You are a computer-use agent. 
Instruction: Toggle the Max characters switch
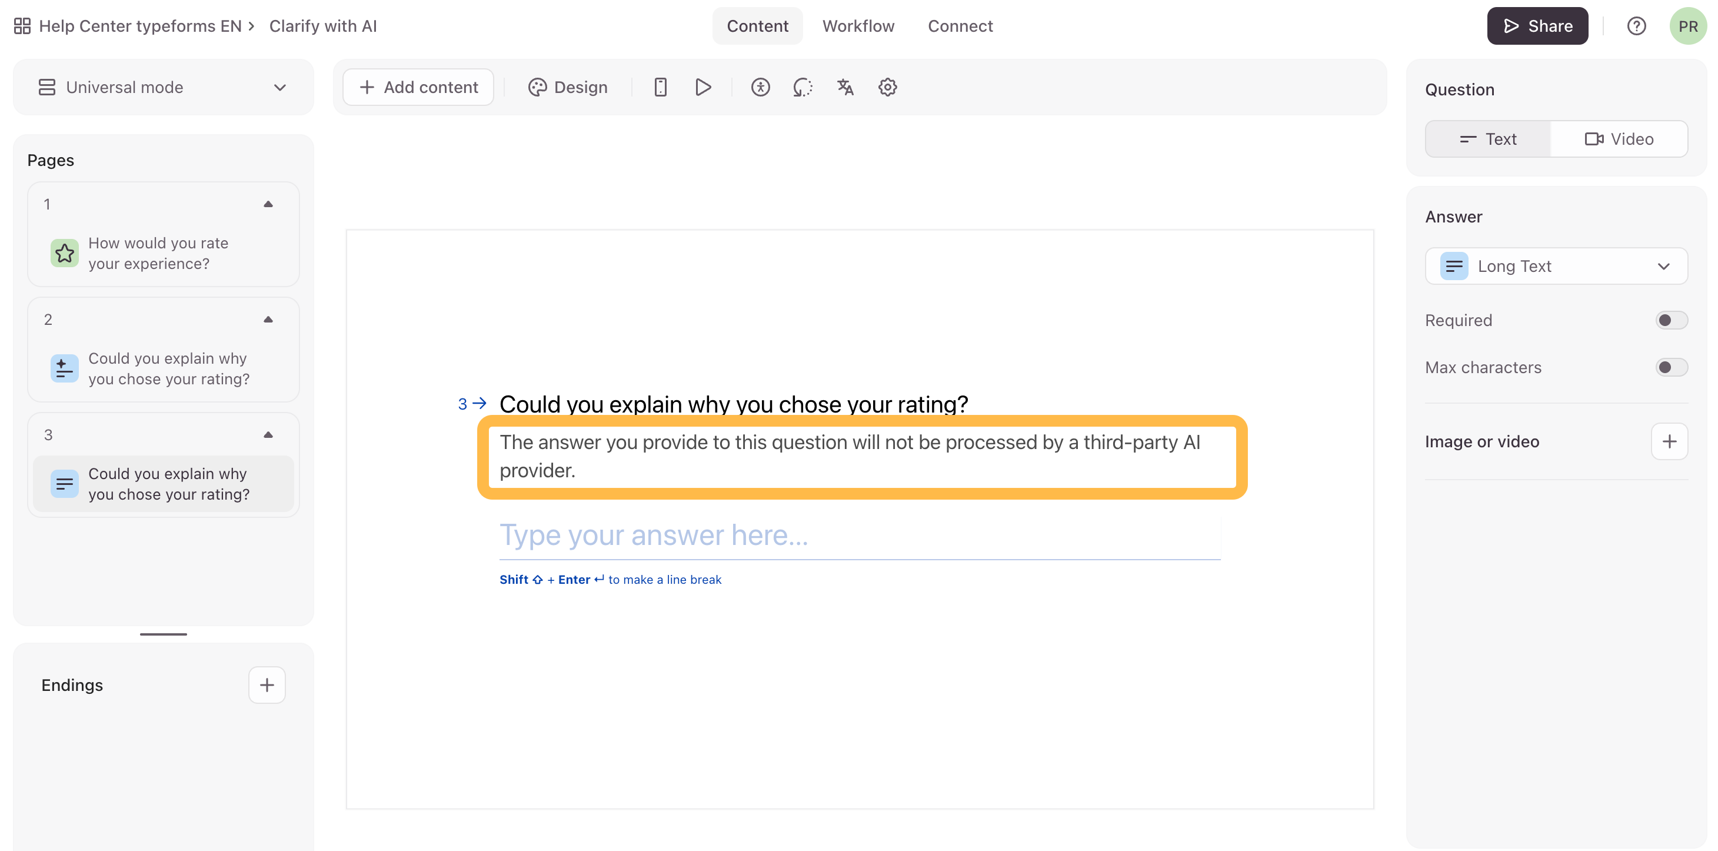[1672, 367]
